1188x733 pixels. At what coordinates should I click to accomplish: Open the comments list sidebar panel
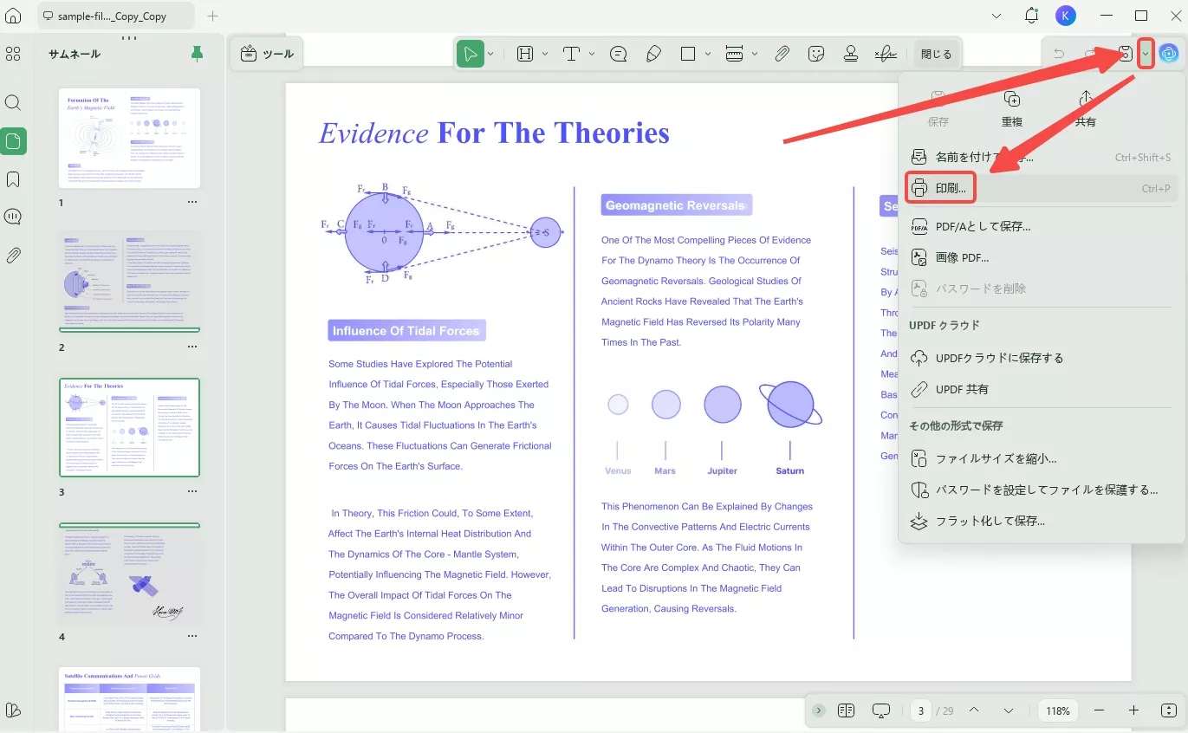pyautogui.click(x=13, y=217)
